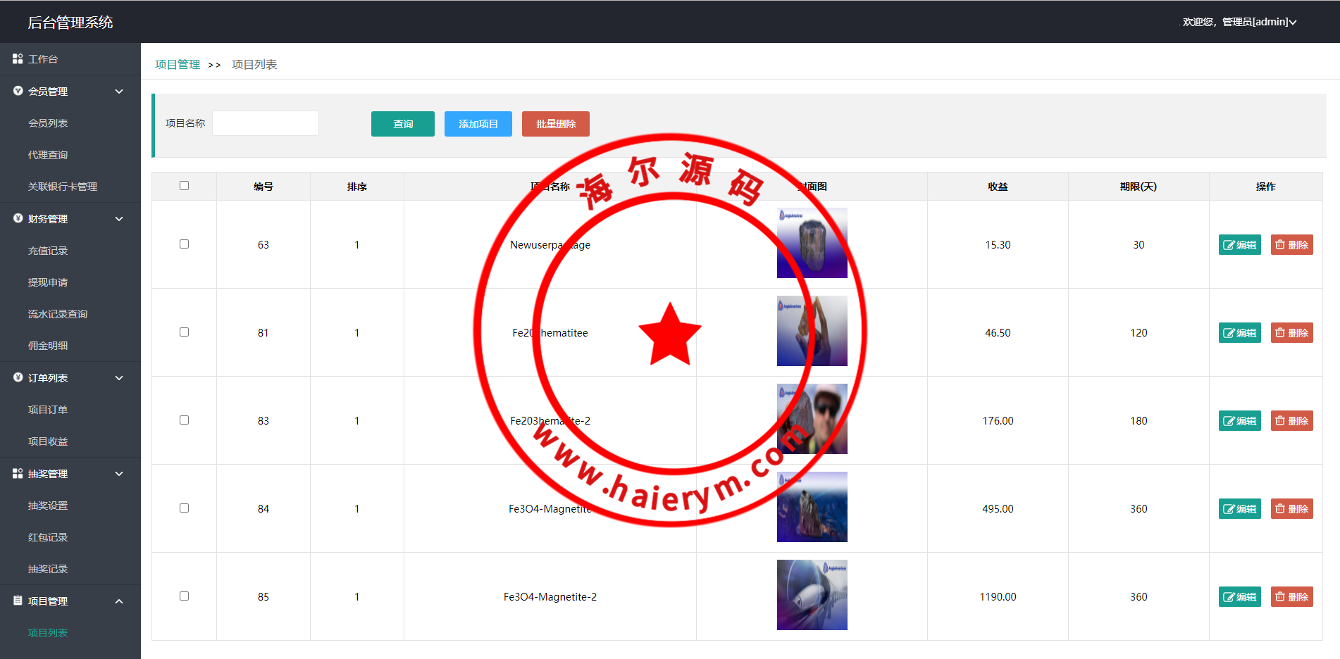The width and height of the screenshot is (1340, 659).
Task: Click the 期限(天) column header
Action: 1139,187
